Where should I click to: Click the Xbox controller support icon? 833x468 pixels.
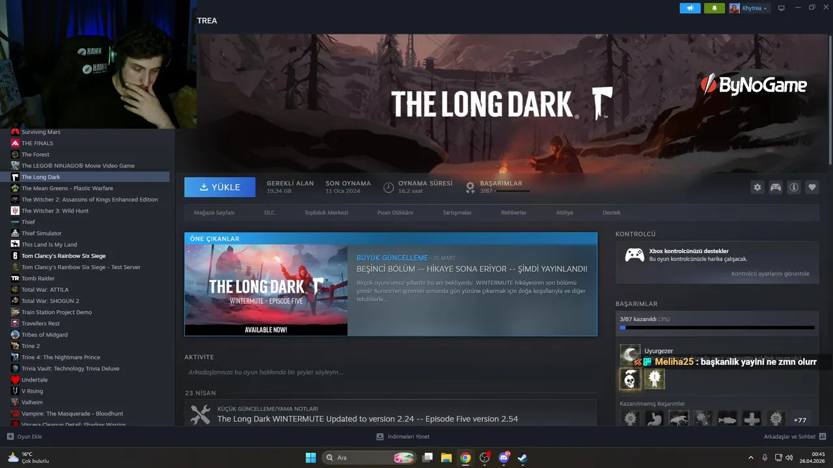click(635, 255)
